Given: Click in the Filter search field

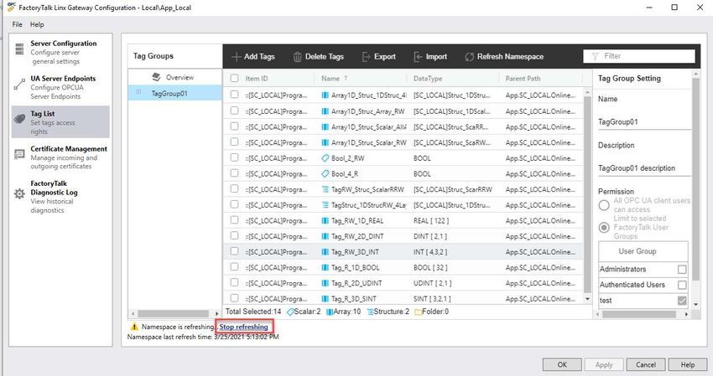Looking at the screenshot, I should (x=639, y=56).
